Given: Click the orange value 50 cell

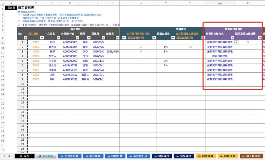Looking at the screenshot, I should click(141, 47).
